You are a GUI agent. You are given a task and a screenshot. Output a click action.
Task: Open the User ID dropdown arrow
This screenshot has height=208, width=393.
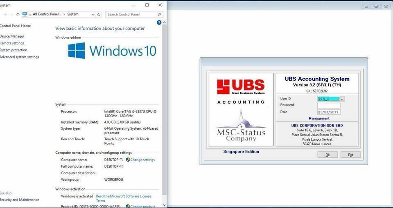coord(342,99)
